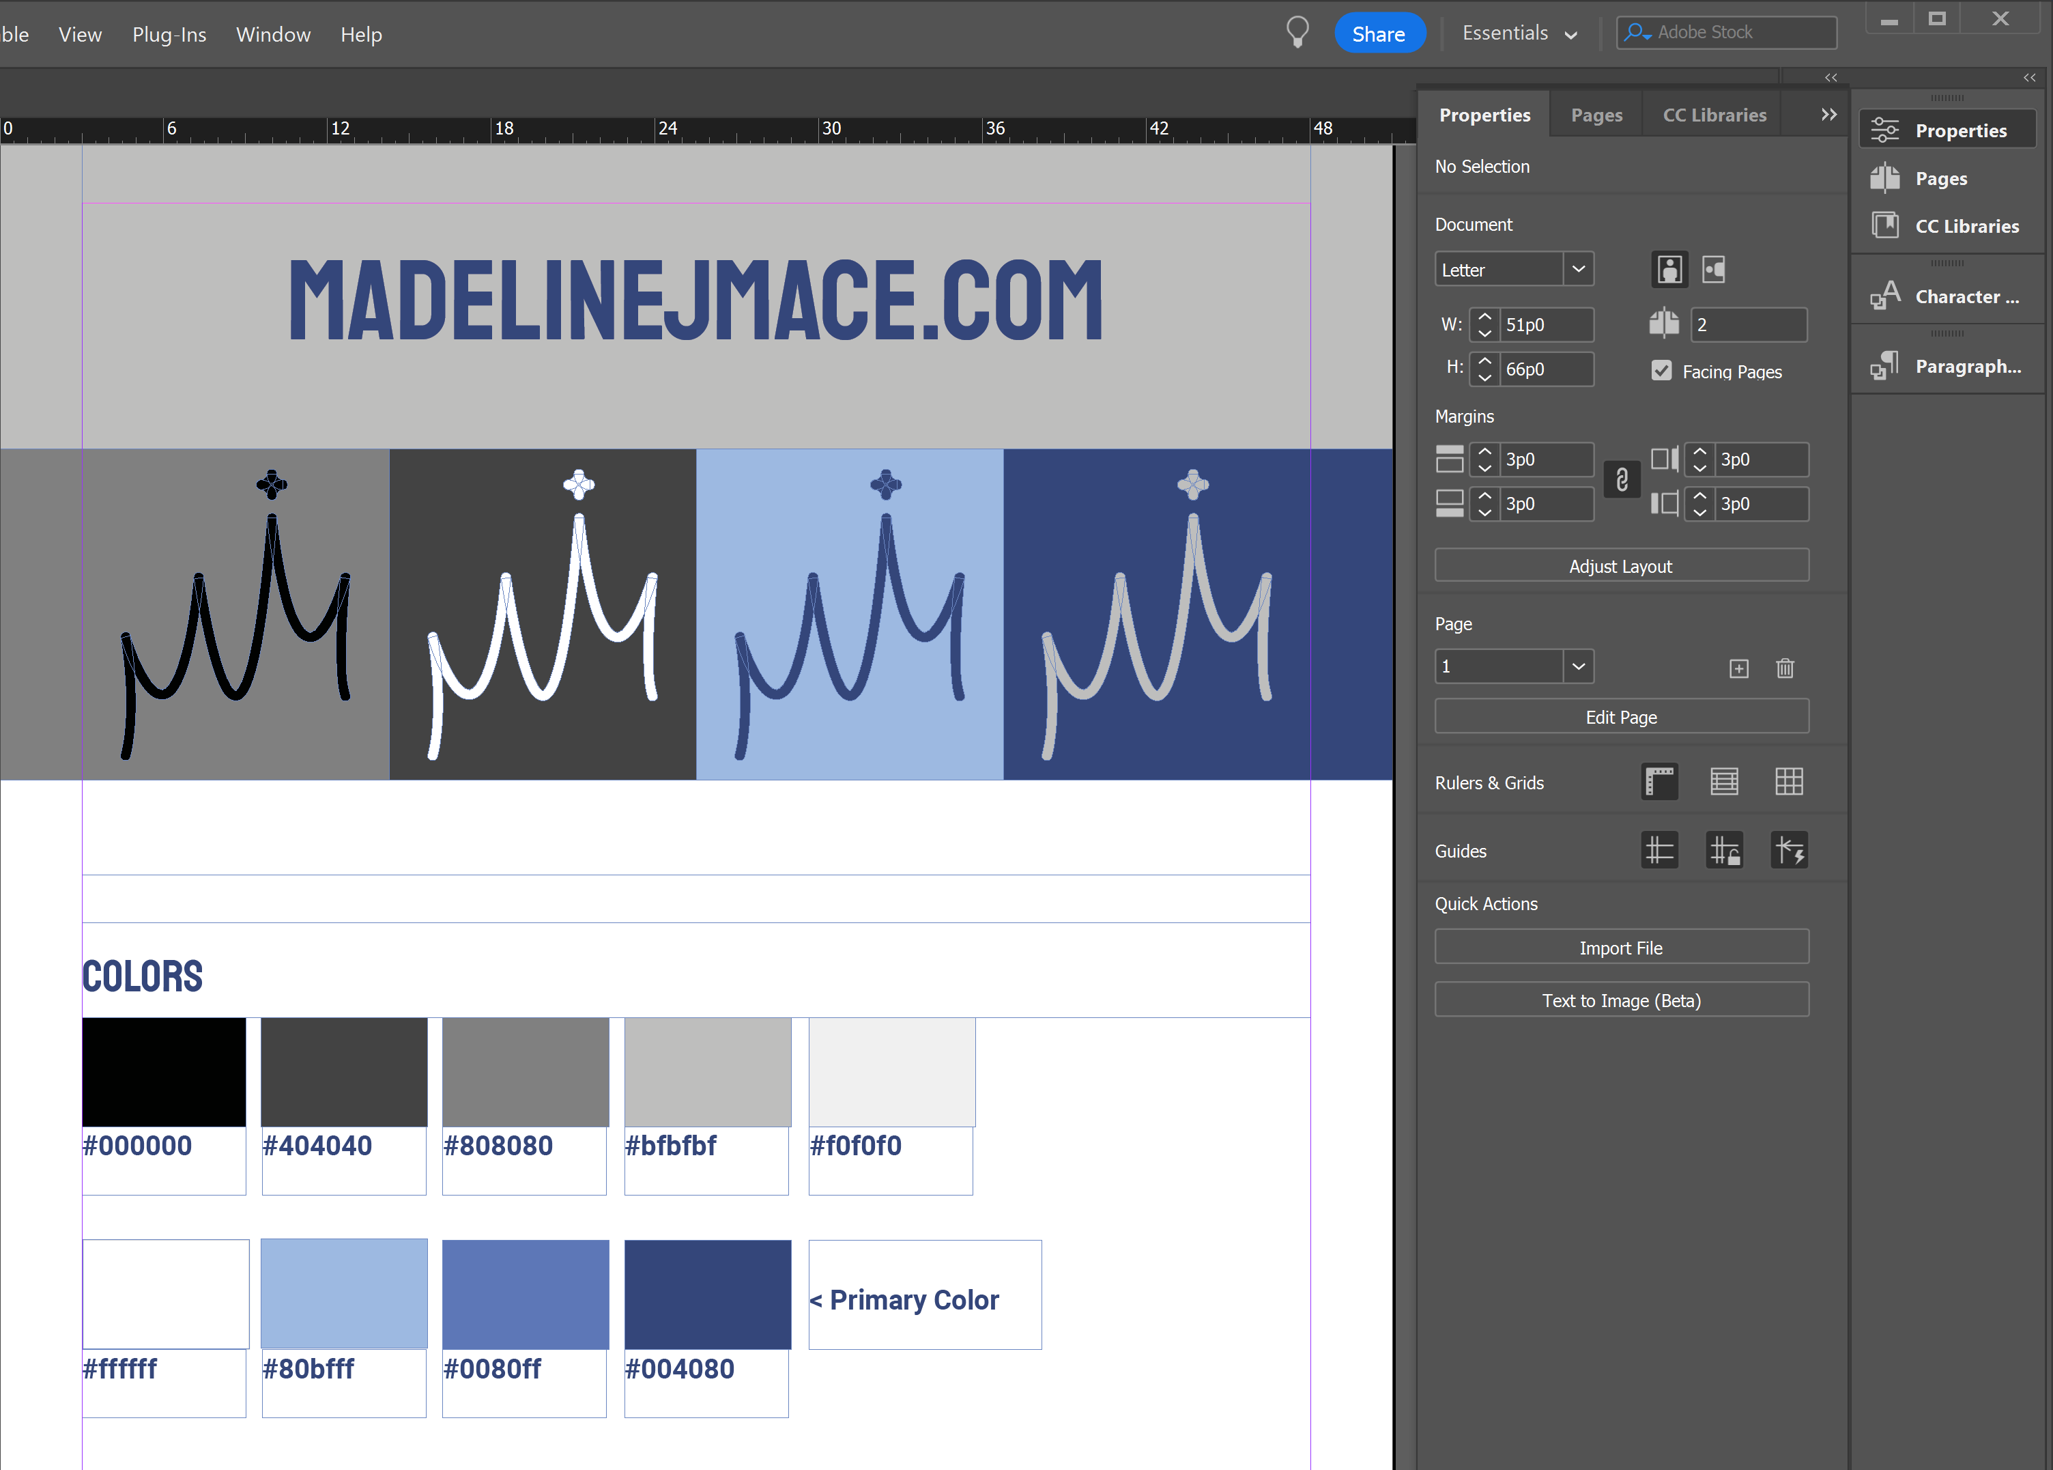Switch to the Pages tab
Viewport: 2053px width, 1470px height.
tap(1595, 114)
